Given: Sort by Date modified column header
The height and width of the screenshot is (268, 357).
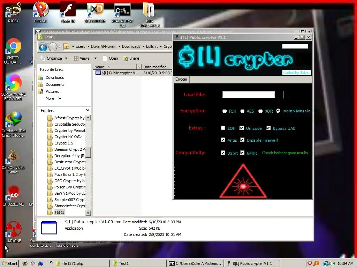Looking at the screenshot, I should click(x=157, y=67).
